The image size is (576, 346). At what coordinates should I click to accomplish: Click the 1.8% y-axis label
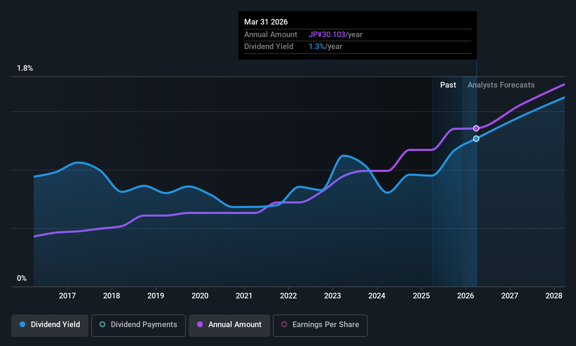pos(25,68)
